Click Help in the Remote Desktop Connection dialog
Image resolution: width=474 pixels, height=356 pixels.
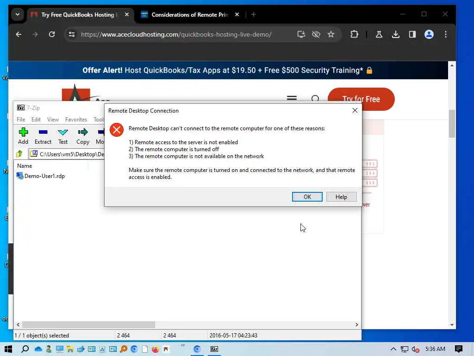[341, 197]
